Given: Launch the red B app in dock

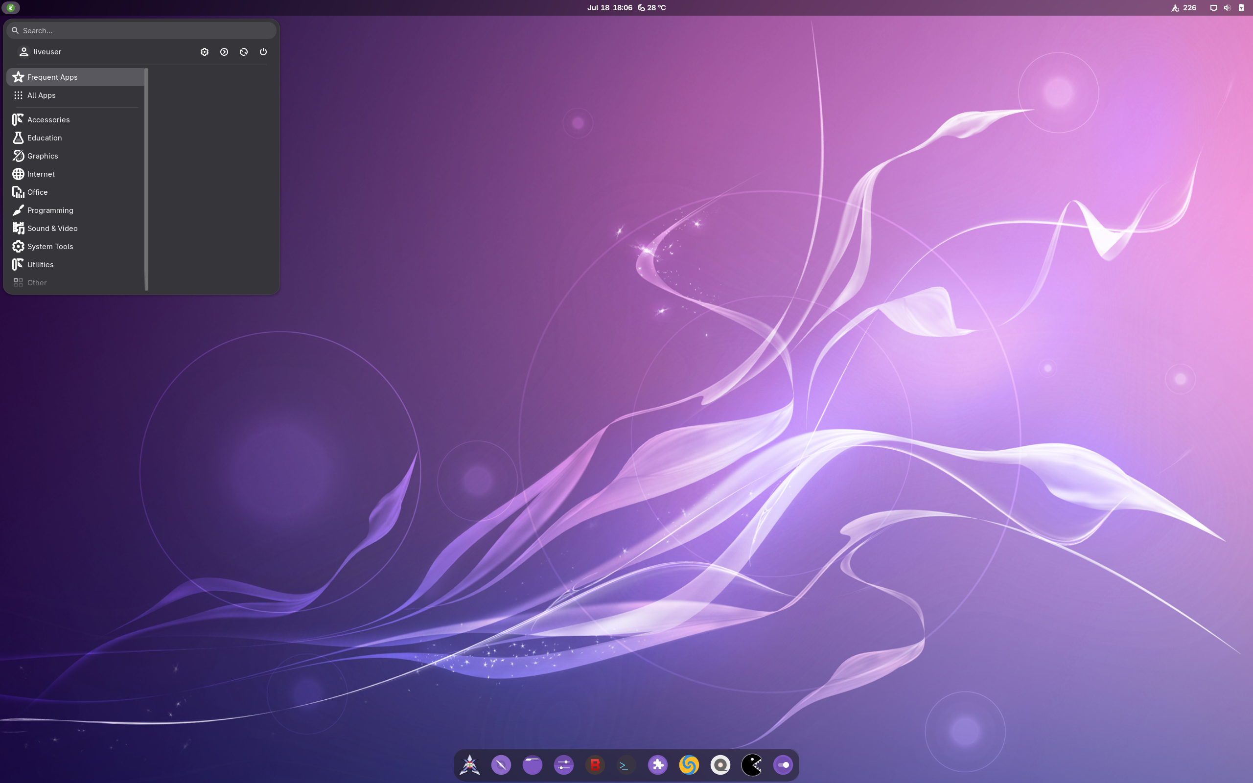Looking at the screenshot, I should (x=595, y=764).
